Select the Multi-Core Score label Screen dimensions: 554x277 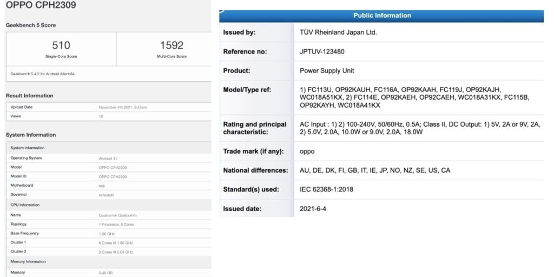[x=172, y=56]
